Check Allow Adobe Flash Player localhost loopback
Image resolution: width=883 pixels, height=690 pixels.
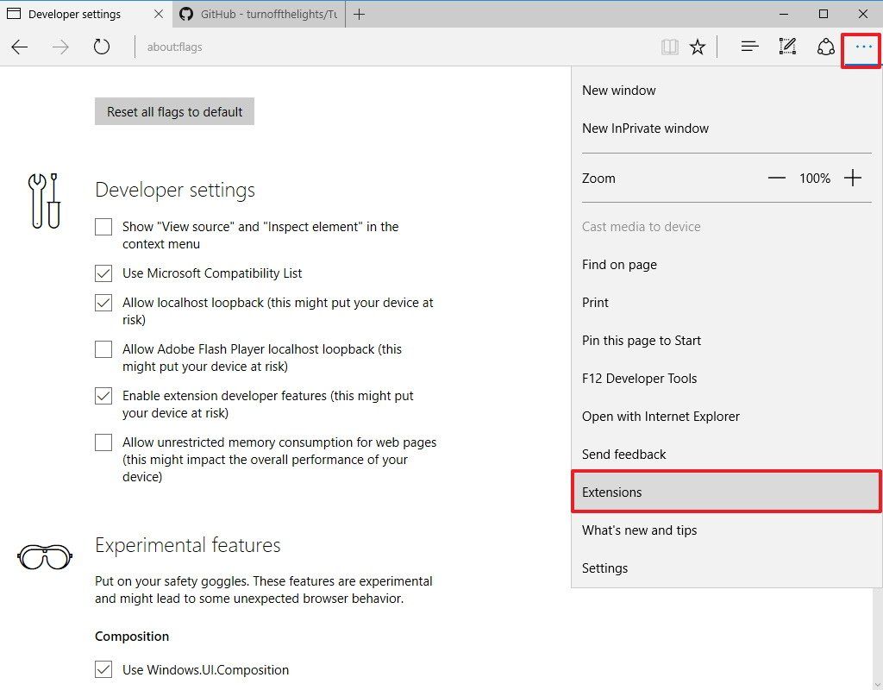(x=103, y=349)
